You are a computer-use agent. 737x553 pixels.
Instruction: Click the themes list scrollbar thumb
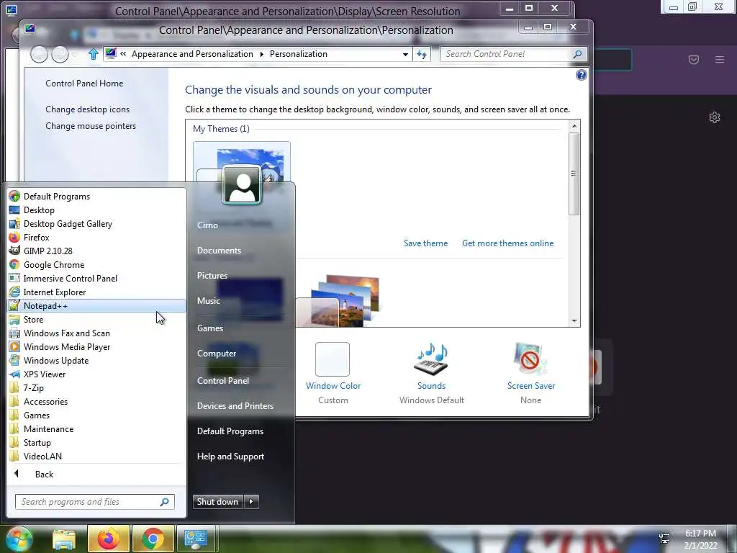pyautogui.click(x=574, y=174)
